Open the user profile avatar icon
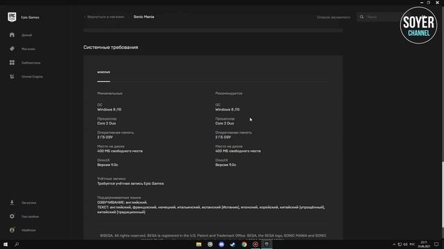 (x=12, y=230)
